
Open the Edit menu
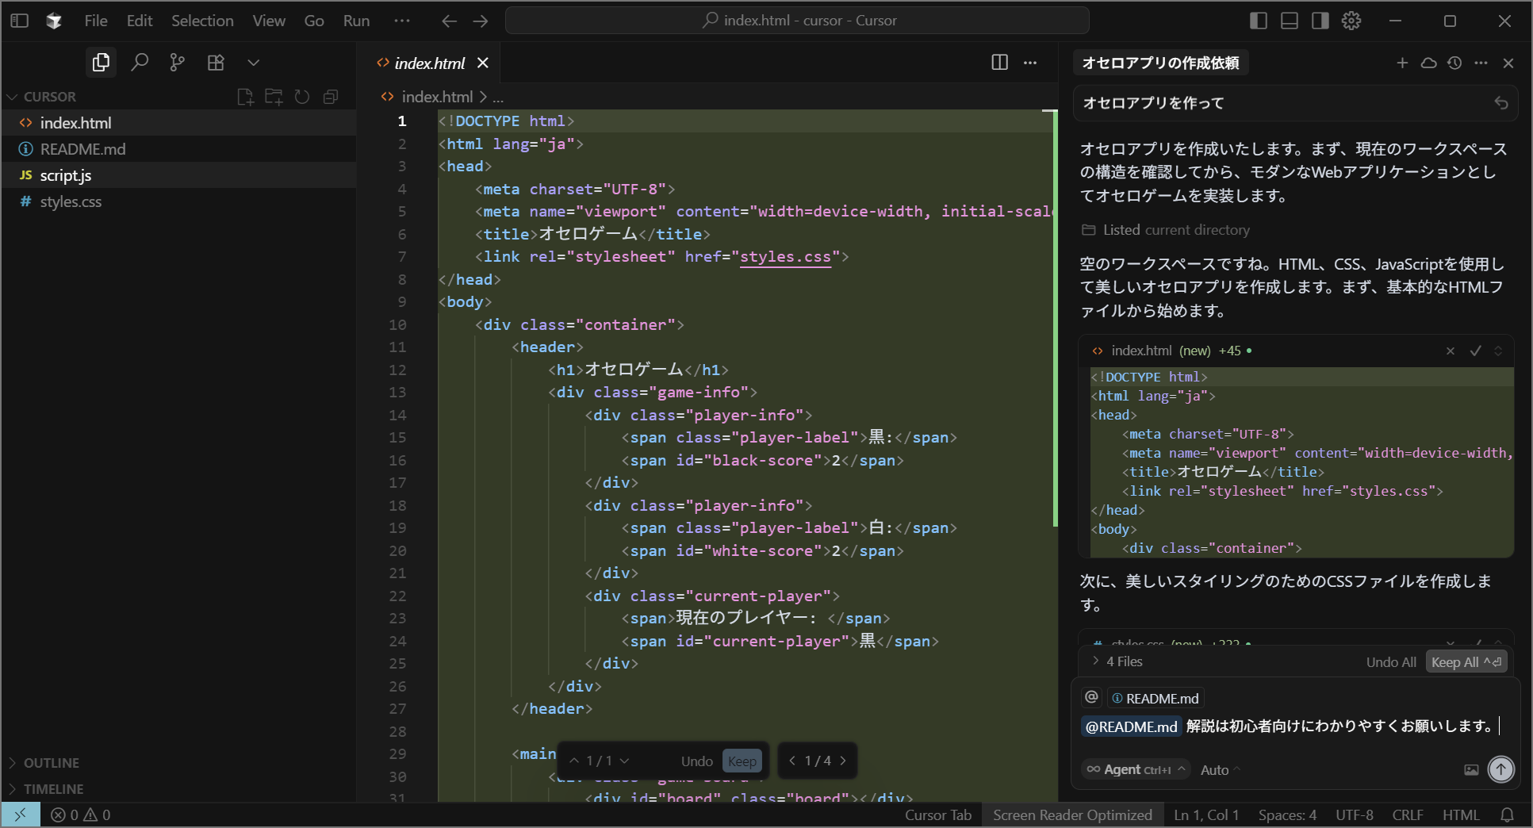click(x=140, y=21)
